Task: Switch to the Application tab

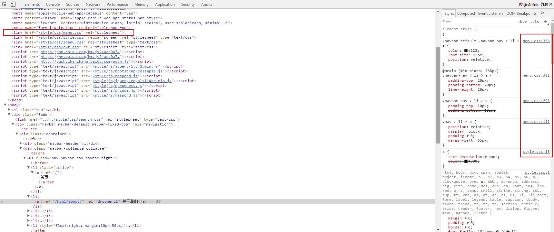Action: pos(165,5)
